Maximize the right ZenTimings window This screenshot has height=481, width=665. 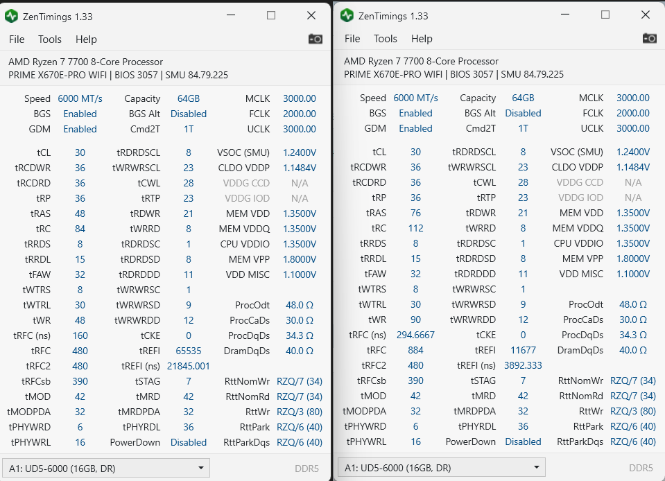tap(605, 15)
